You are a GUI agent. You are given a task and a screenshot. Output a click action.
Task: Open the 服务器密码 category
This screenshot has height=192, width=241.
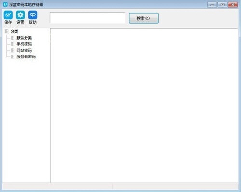26,56
